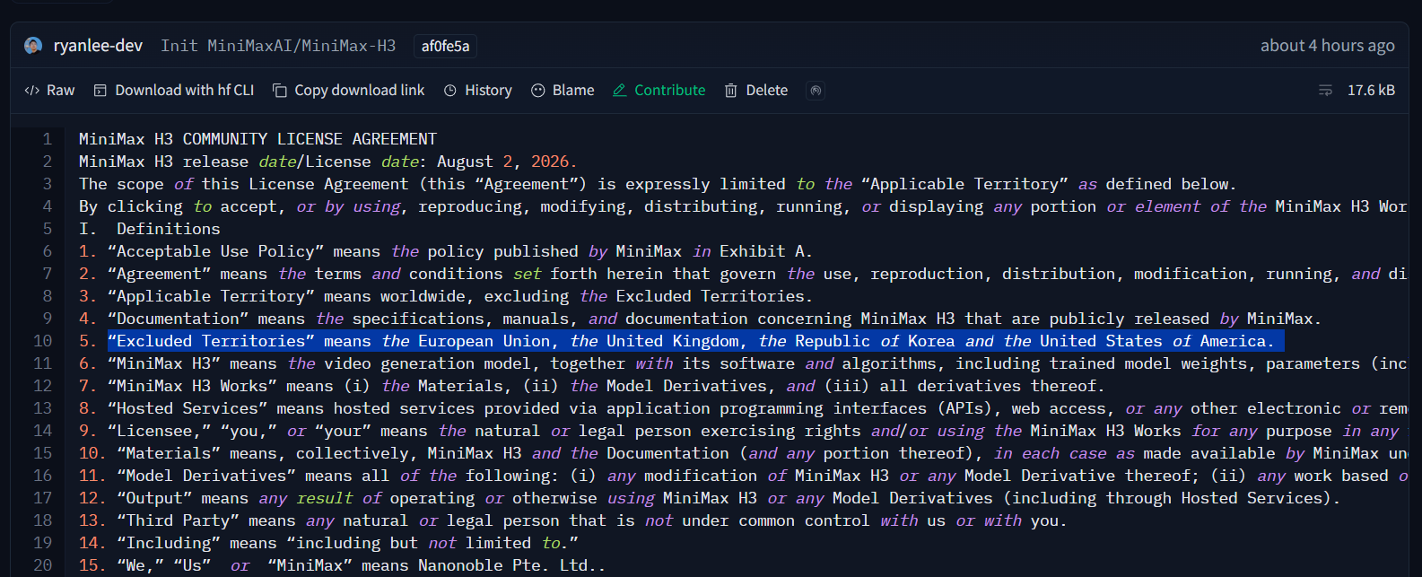Click the line starting 'The scope of this License Agreement'

coord(658,184)
